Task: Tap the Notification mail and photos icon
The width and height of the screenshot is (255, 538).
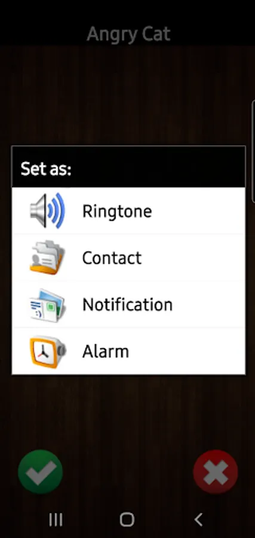Action: click(x=47, y=305)
